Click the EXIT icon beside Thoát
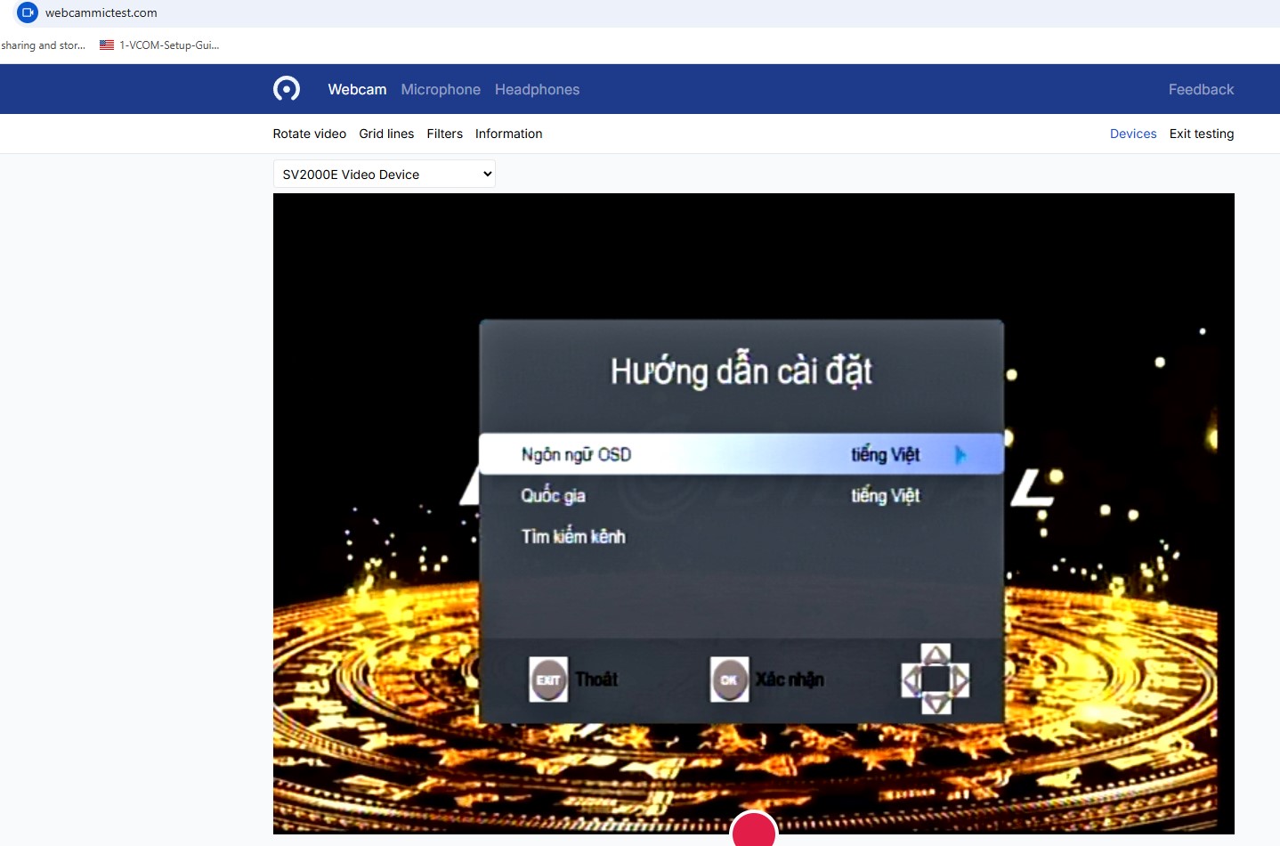 click(x=548, y=679)
